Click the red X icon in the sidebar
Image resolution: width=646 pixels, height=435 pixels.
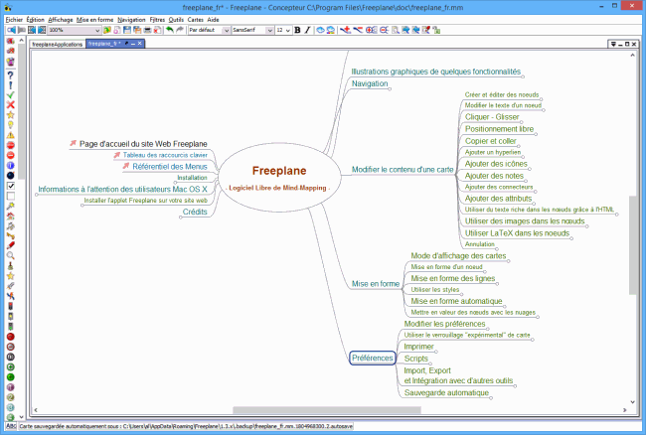click(11, 105)
